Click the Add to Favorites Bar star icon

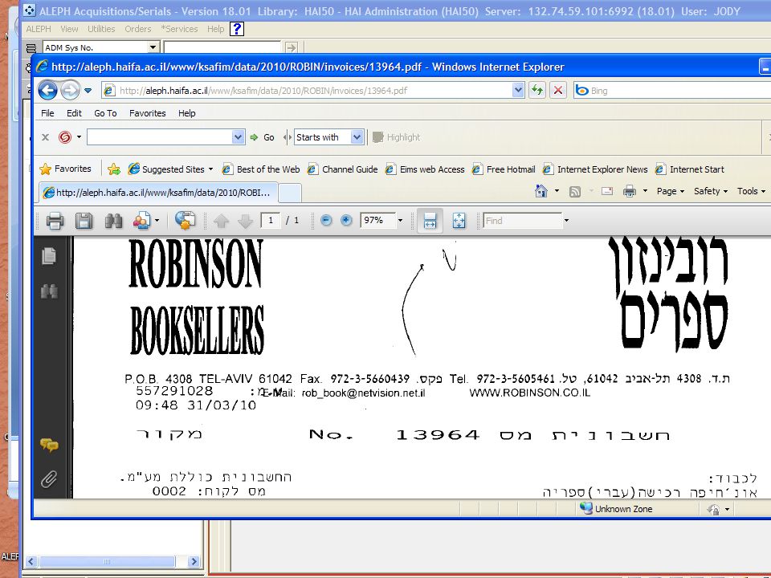click(x=113, y=169)
